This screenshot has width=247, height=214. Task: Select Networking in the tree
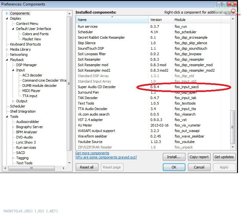point(19,55)
